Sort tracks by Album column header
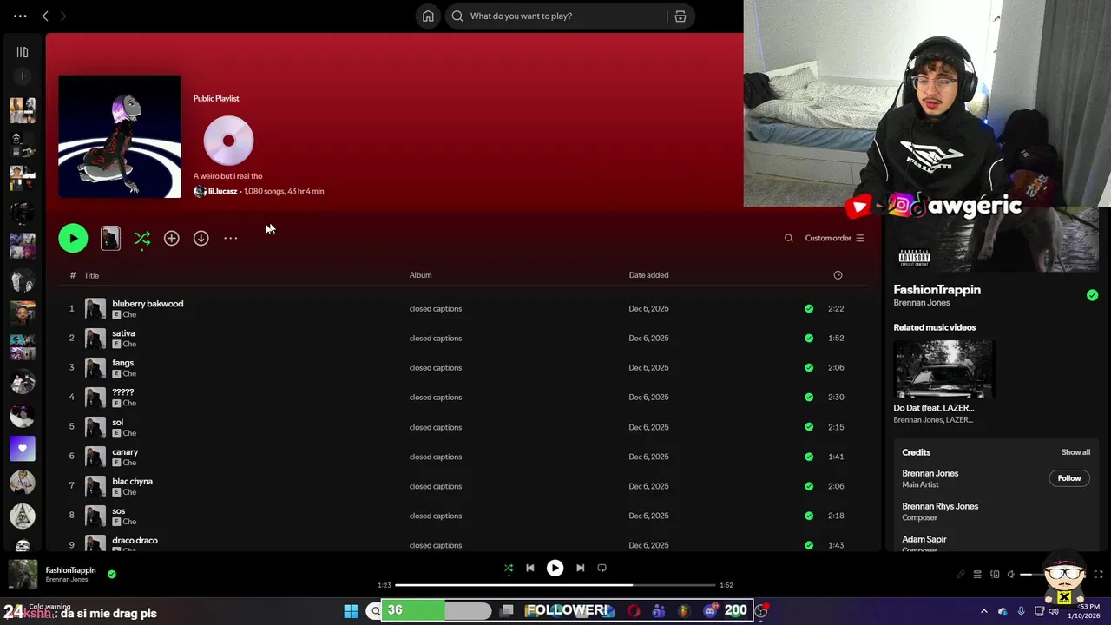1111x625 pixels. (x=420, y=275)
